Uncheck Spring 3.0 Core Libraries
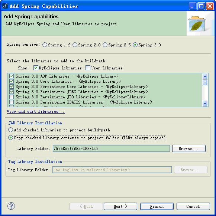 pyautogui.click(x=12, y=81)
